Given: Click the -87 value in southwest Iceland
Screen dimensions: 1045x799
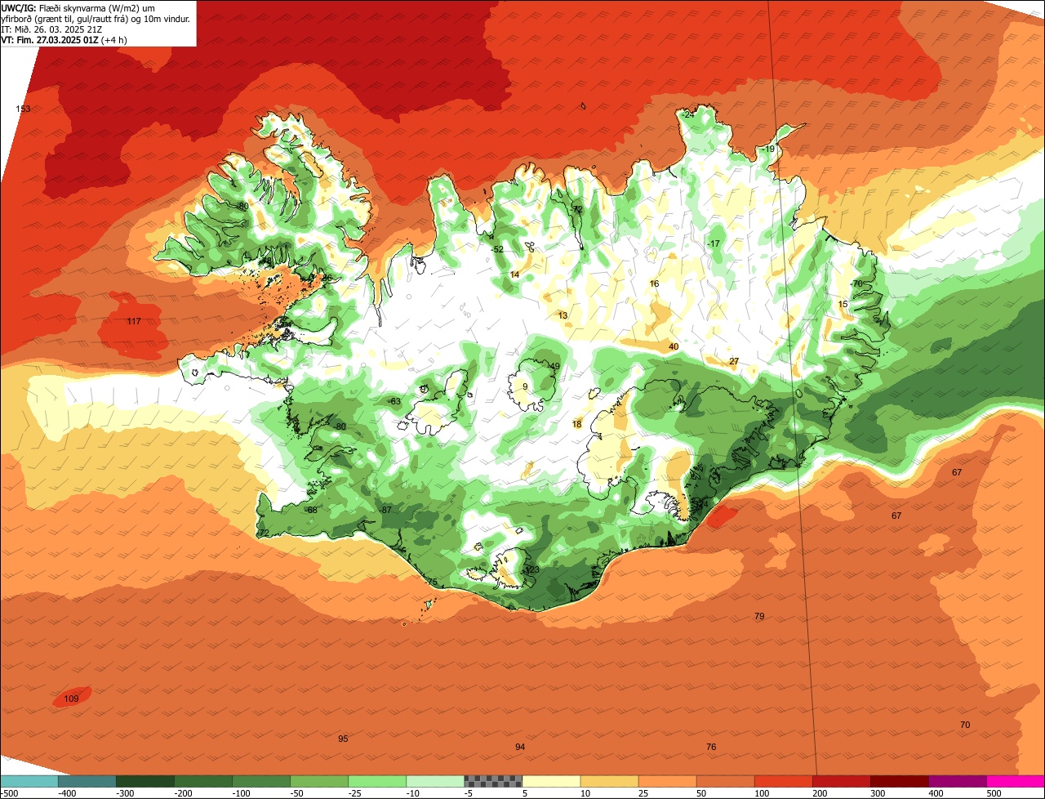Looking at the screenshot, I should coord(385,510).
